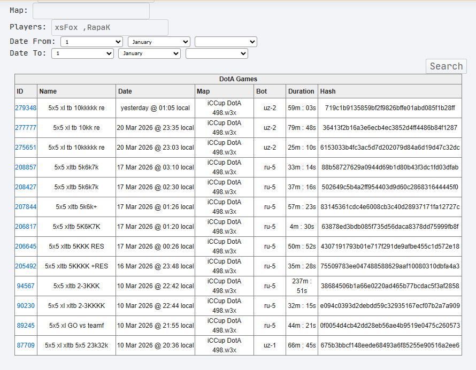Select hash starting with 36413f2b16a3e6ec
The width and height of the screenshot is (476, 370).
(x=390, y=128)
